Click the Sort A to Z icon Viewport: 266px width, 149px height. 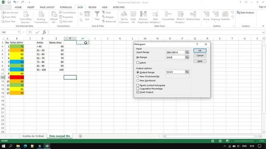click(81, 14)
